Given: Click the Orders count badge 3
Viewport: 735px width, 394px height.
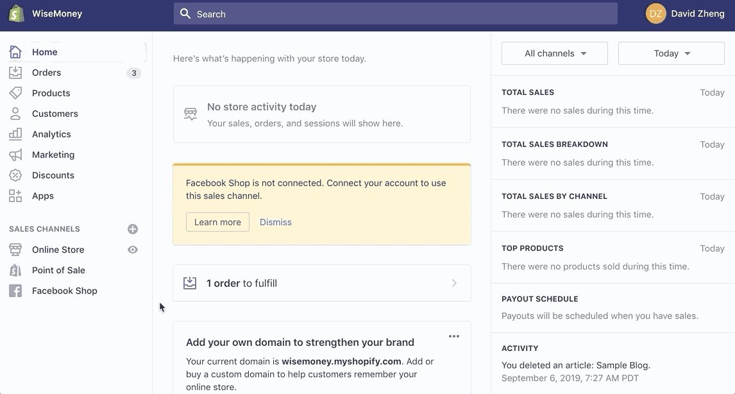Looking at the screenshot, I should (x=133, y=73).
